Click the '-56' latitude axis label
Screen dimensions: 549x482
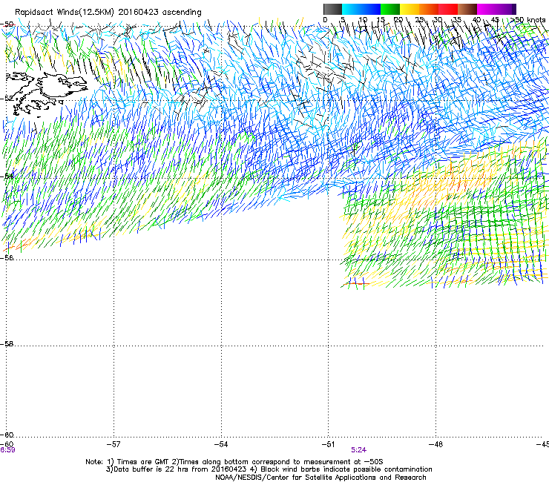click(7, 257)
